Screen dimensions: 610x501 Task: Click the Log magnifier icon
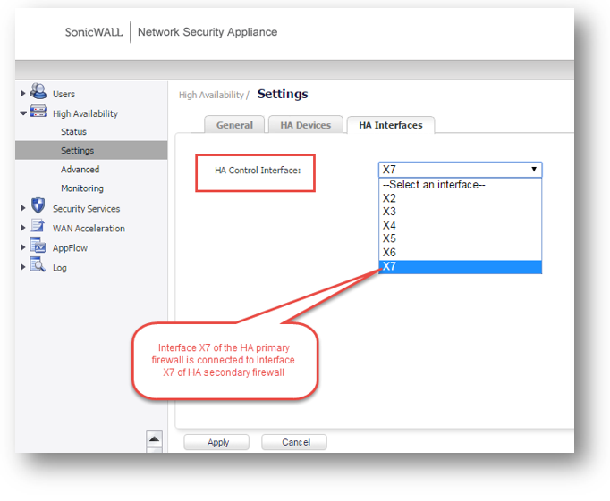point(38,266)
